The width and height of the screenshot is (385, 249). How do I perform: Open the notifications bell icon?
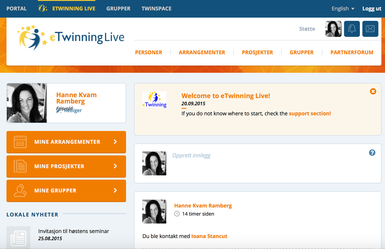(352, 29)
